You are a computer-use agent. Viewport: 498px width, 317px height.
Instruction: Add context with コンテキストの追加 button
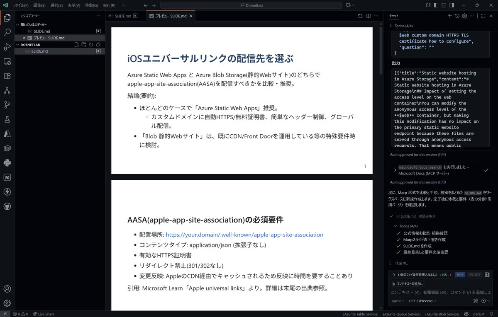coord(407,284)
